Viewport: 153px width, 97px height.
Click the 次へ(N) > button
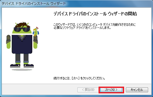[111, 90]
